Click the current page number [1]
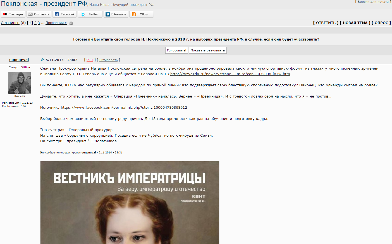392x244 pixels. (30, 23)
